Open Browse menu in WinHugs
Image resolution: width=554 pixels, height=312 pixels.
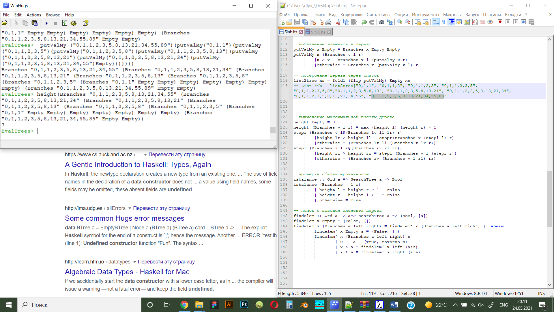point(53,15)
